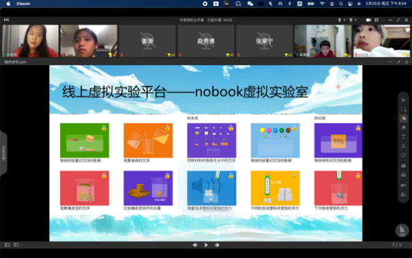Toggle the seat grid layout icon
This screenshot has width=412, height=258.
[x=377, y=20]
